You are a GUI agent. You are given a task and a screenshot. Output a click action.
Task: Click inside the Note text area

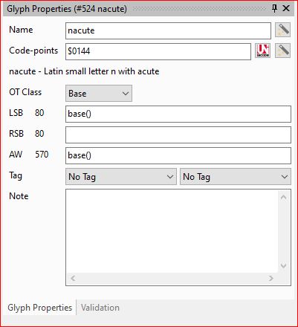172,231
